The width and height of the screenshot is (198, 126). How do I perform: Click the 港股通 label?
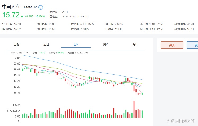click(53, 12)
